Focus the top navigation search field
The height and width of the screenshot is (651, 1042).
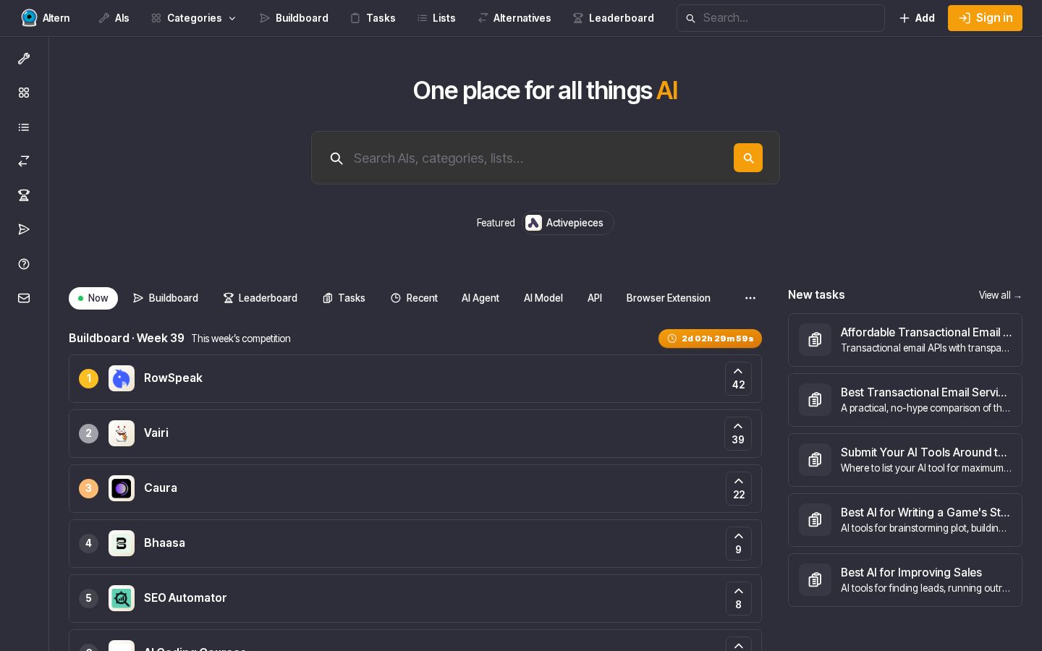781,18
